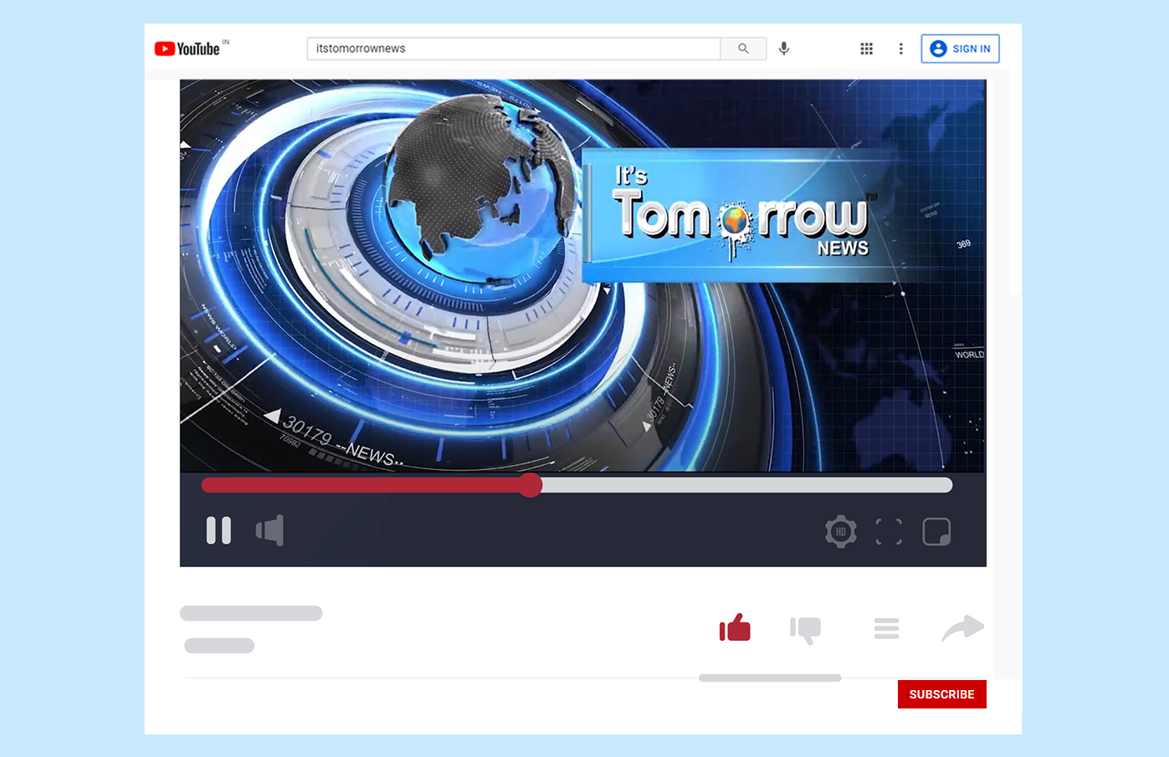Open HD quality settings gear

pyautogui.click(x=841, y=532)
